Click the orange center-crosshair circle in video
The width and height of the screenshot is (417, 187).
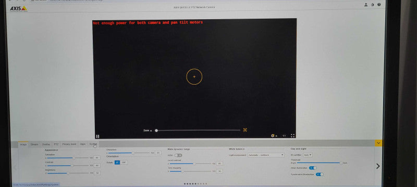[194, 76]
